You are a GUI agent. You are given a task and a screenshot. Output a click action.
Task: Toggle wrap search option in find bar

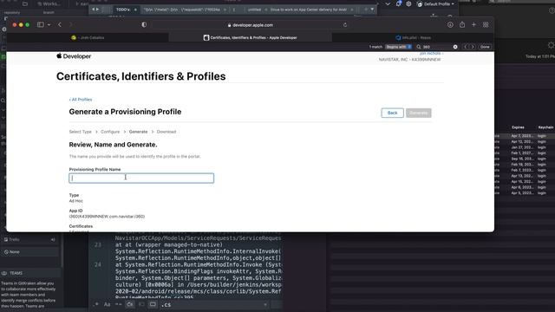[x=130, y=304]
